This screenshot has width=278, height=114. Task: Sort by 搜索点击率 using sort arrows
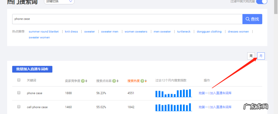117,81
